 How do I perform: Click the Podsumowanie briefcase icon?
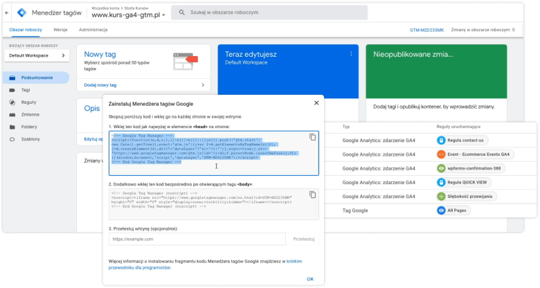coord(12,78)
